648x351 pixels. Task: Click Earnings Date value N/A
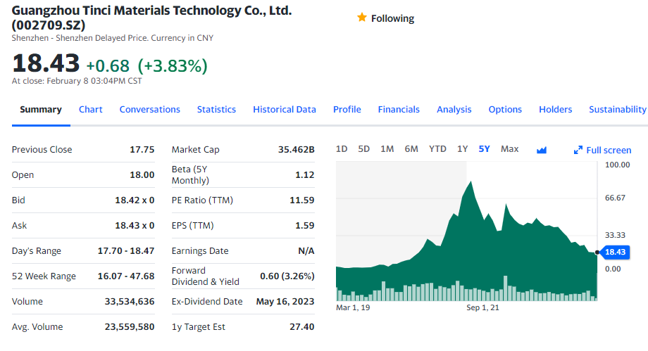(x=306, y=251)
